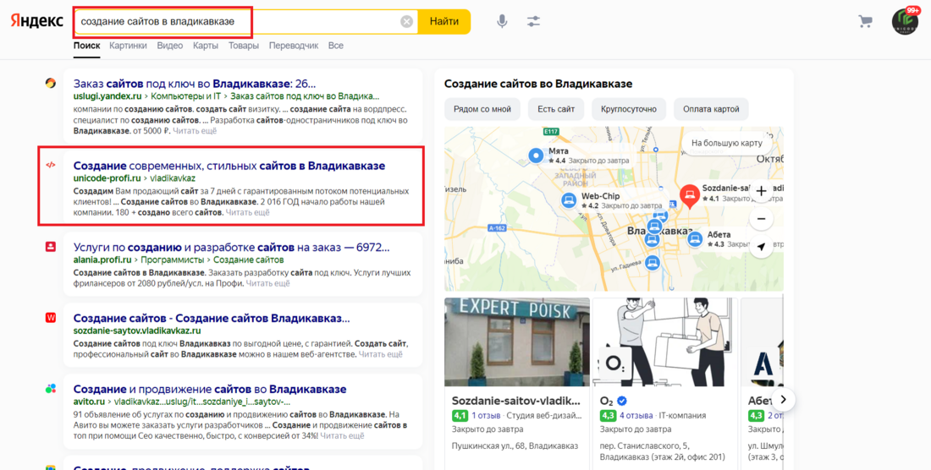
Task: Switch to Видео tab
Action: pos(170,46)
